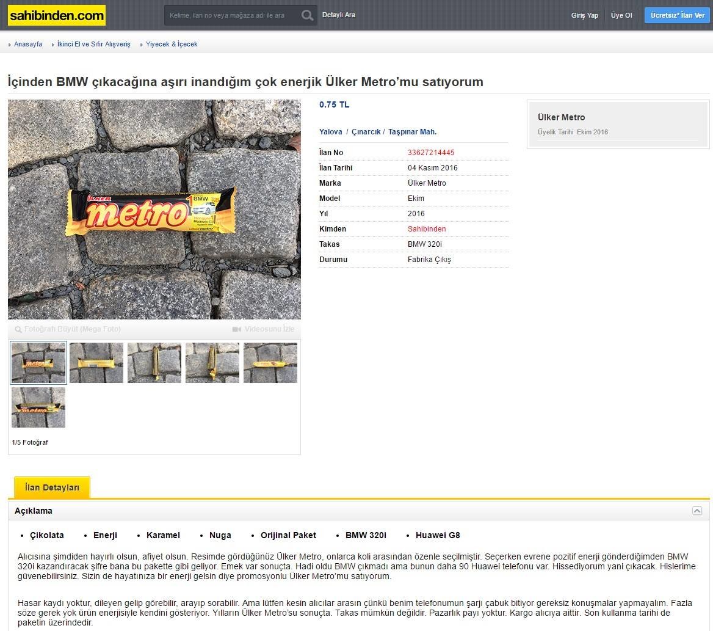
Task: Click the listing title heading
Action: (x=245, y=82)
